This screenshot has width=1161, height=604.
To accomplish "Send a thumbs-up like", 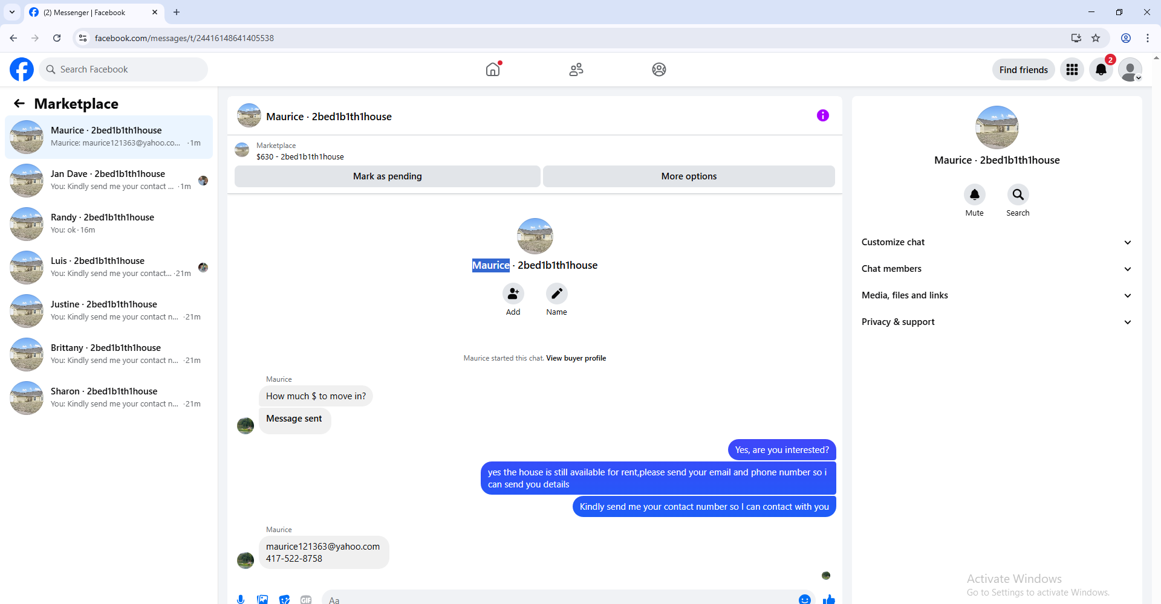I will [829, 599].
